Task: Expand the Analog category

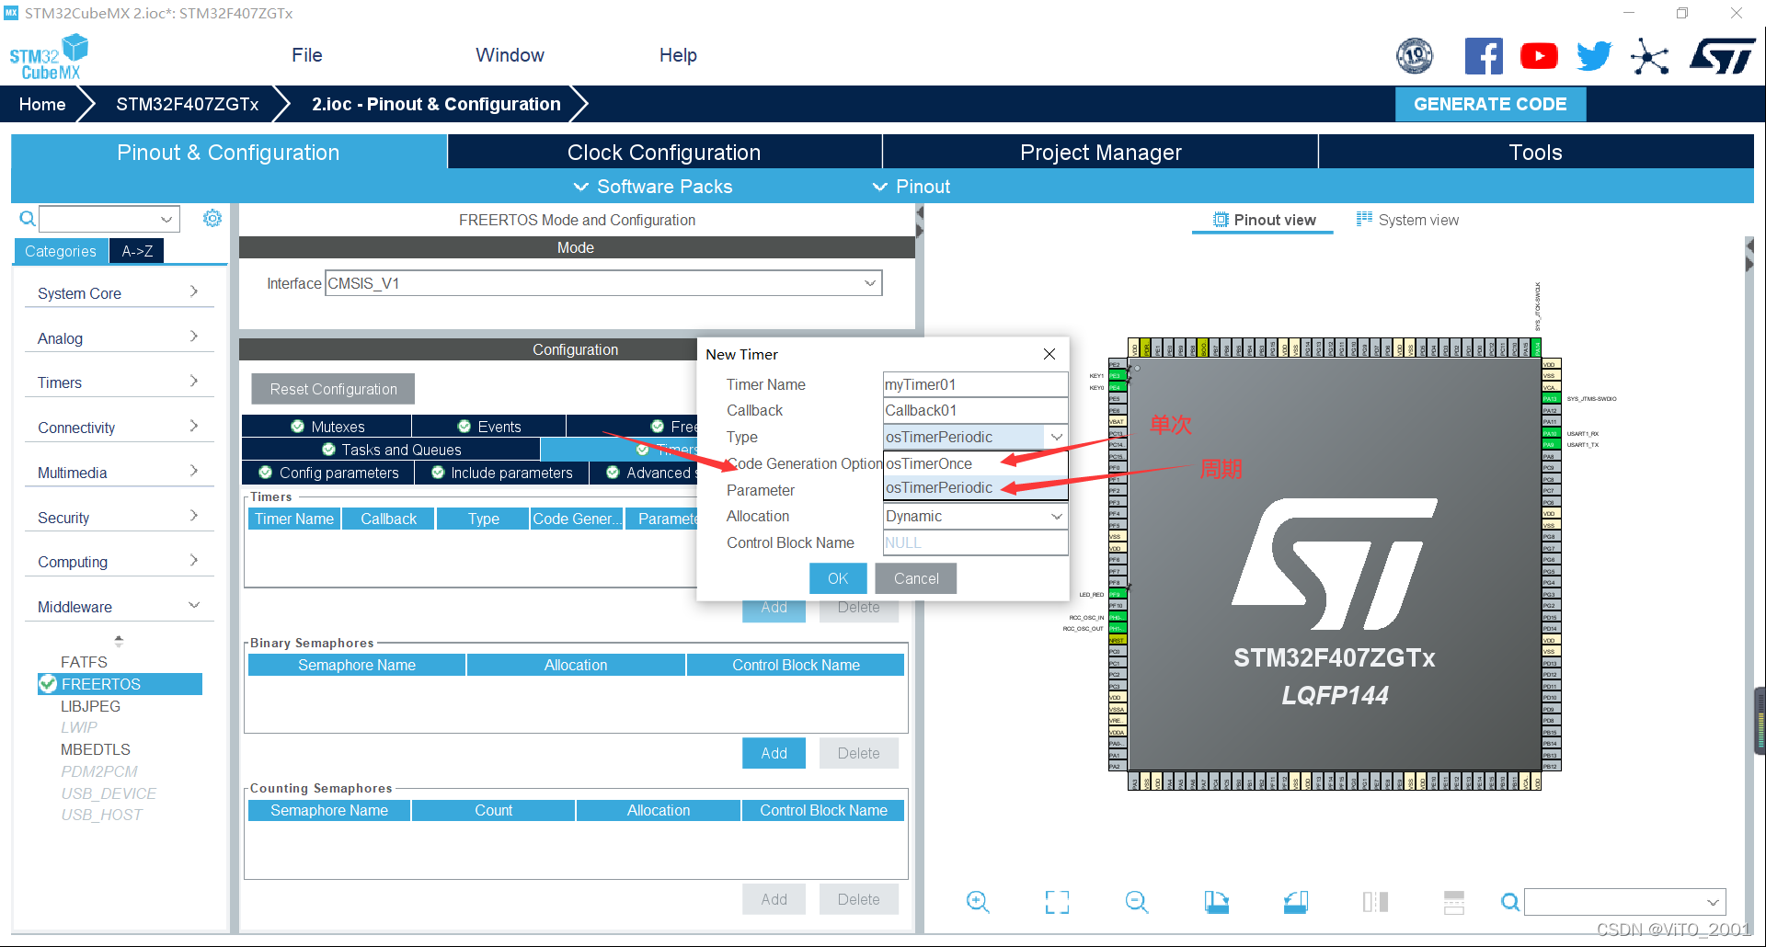Action: 119,338
